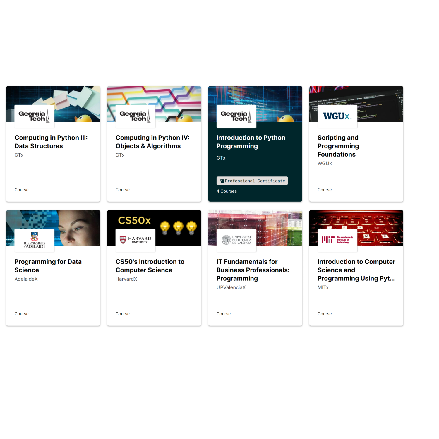The height and width of the screenshot is (439, 439).
Task: Open Scripting and Programming Foundations course
Action: (x=338, y=146)
